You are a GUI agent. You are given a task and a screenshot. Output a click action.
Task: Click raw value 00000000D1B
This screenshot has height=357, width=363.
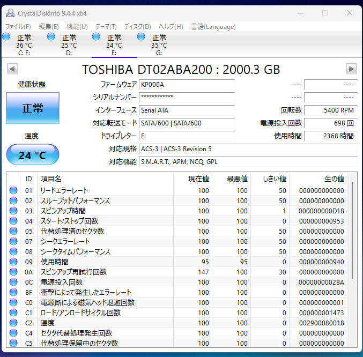[321, 211]
